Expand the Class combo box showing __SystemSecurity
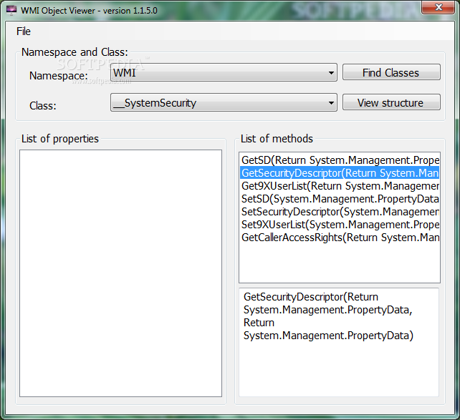 coord(224,102)
